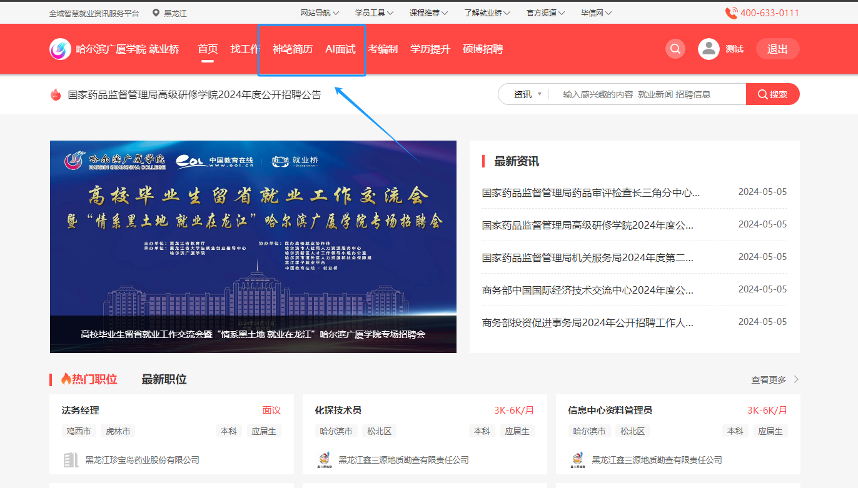Expand the 学员工具 dropdown menu
858x488 pixels.
point(374,13)
